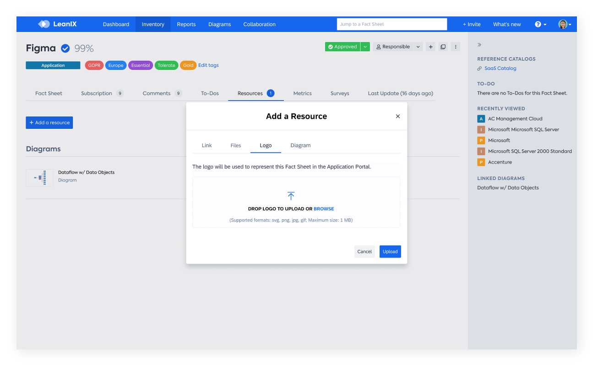The width and height of the screenshot is (598, 370).
Task: Open the Last Update tab
Action: (x=400, y=93)
